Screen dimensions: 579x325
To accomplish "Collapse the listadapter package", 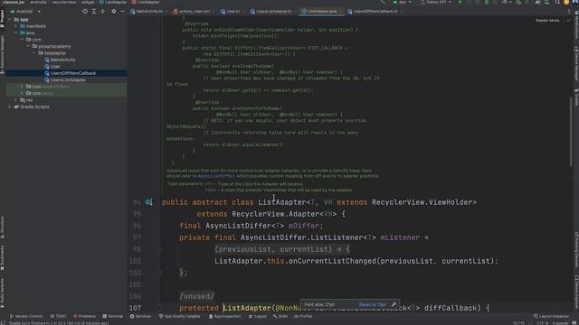I will pos(34,53).
